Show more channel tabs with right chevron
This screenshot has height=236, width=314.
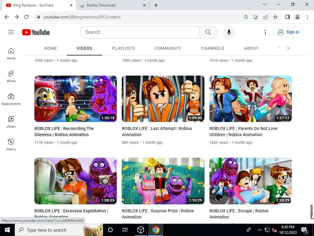(x=288, y=48)
